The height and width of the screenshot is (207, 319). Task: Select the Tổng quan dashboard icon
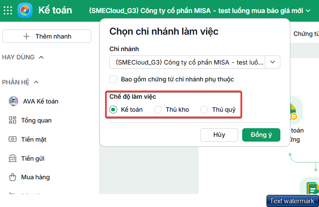13,120
